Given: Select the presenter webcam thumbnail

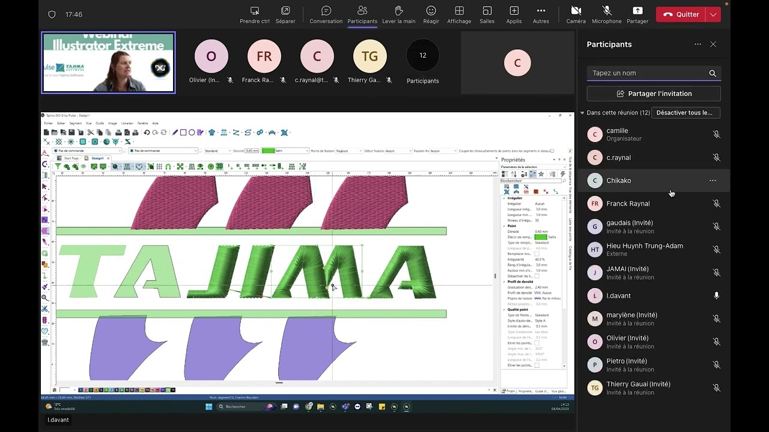Looking at the screenshot, I should tap(108, 62).
